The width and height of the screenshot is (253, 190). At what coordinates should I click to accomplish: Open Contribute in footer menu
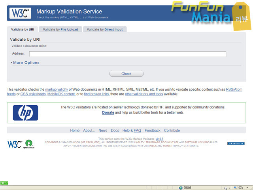[172, 130]
